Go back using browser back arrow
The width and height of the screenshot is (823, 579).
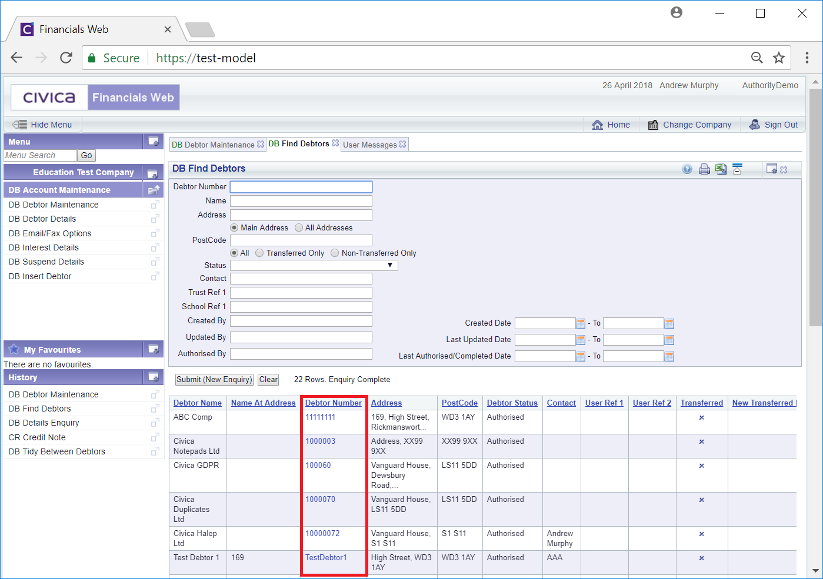[16, 58]
